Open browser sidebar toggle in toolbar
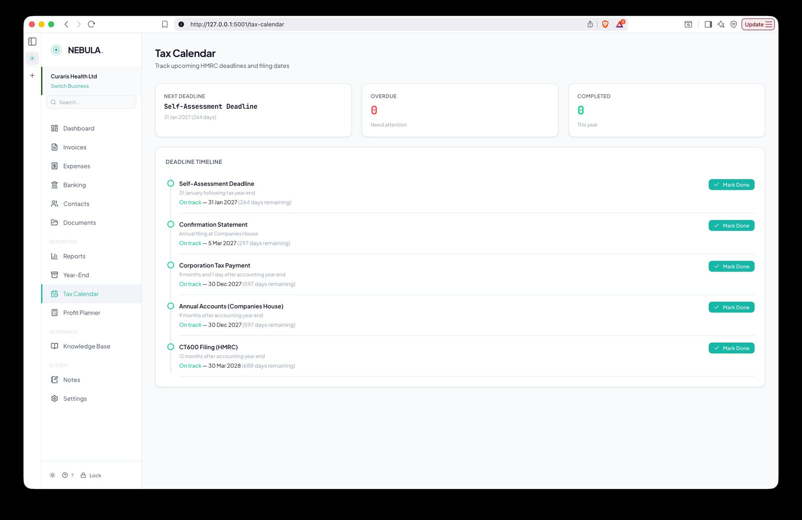Screen dimensions: 802x520 pos(708,24)
